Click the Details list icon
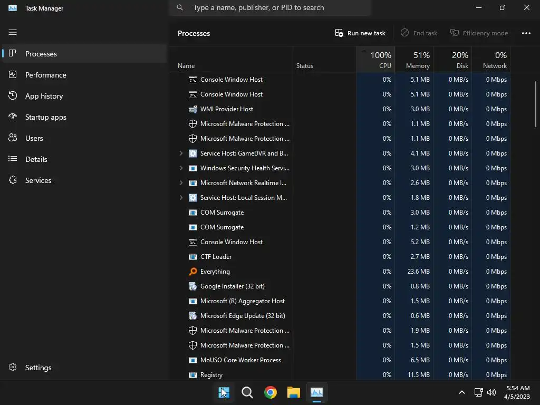This screenshot has height=405, width=540. coord(13,159)
